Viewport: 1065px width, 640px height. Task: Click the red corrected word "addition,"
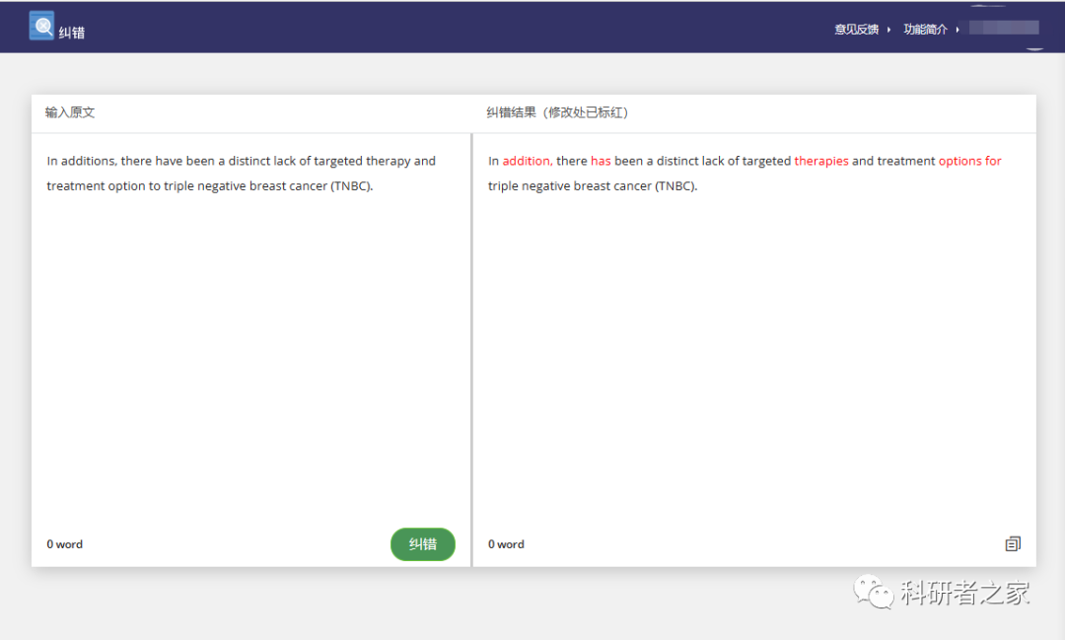click(x=527, y=161)
